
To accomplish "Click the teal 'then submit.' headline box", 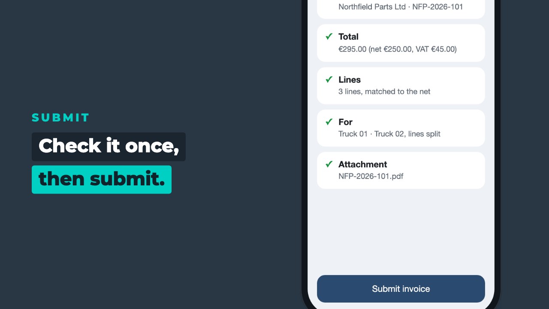I will (x=102, y=179).
